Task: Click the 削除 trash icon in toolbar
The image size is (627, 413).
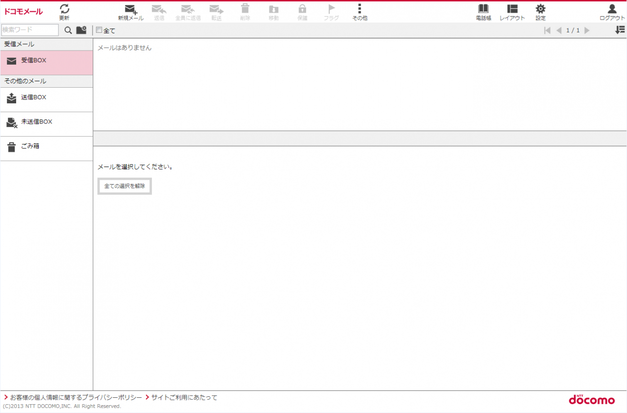Action: 245,8
